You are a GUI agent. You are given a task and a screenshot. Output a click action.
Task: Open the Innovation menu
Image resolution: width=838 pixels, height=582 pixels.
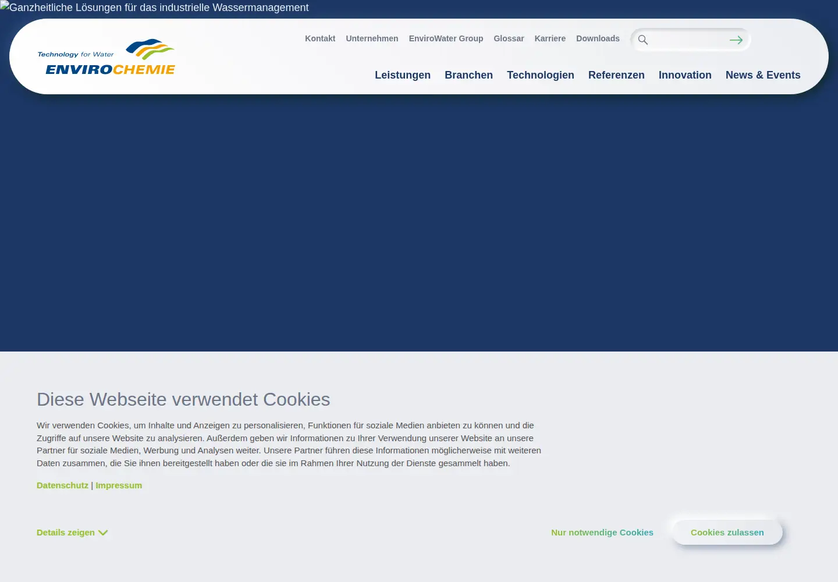685,75
